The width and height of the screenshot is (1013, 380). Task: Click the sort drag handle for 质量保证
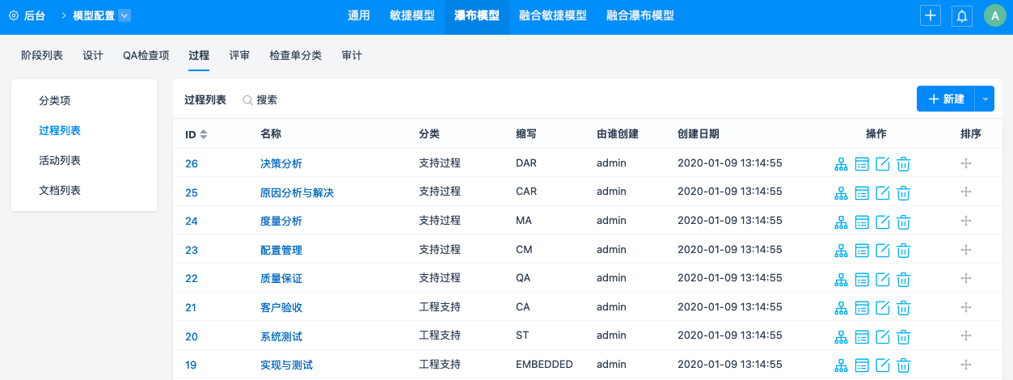966,279
